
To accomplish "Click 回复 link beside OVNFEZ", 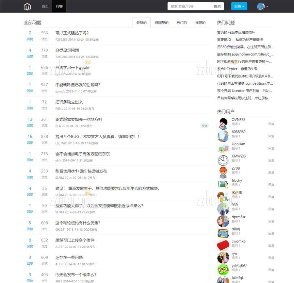I will [x=271, y=124].
